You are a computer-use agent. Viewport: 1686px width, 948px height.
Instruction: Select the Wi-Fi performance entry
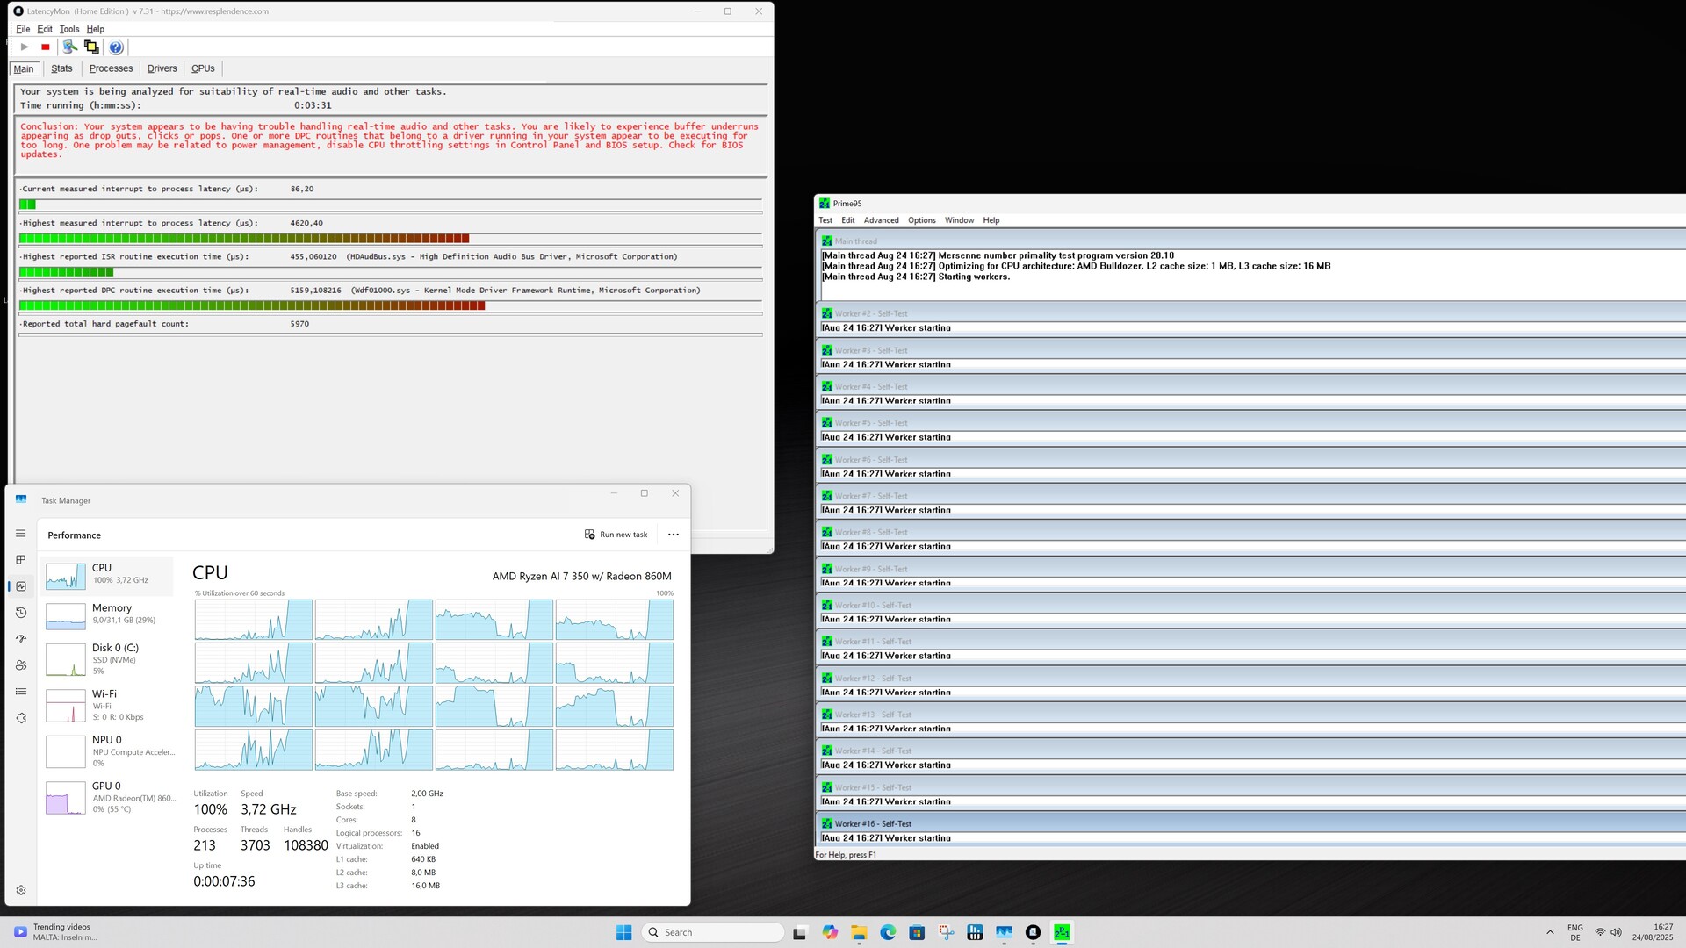pyautogui.click(x=107, y=705)
